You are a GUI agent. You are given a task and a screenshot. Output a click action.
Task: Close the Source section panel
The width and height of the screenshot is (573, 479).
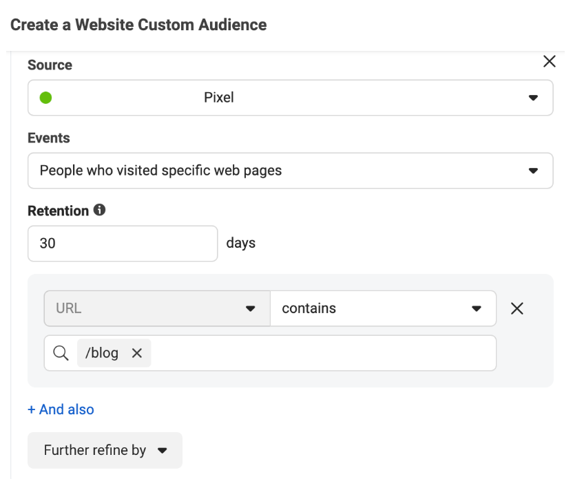click(x=550, y=61)
